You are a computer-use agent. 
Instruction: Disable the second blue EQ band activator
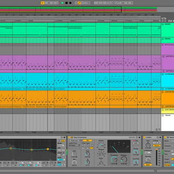(x=29, y=165)
